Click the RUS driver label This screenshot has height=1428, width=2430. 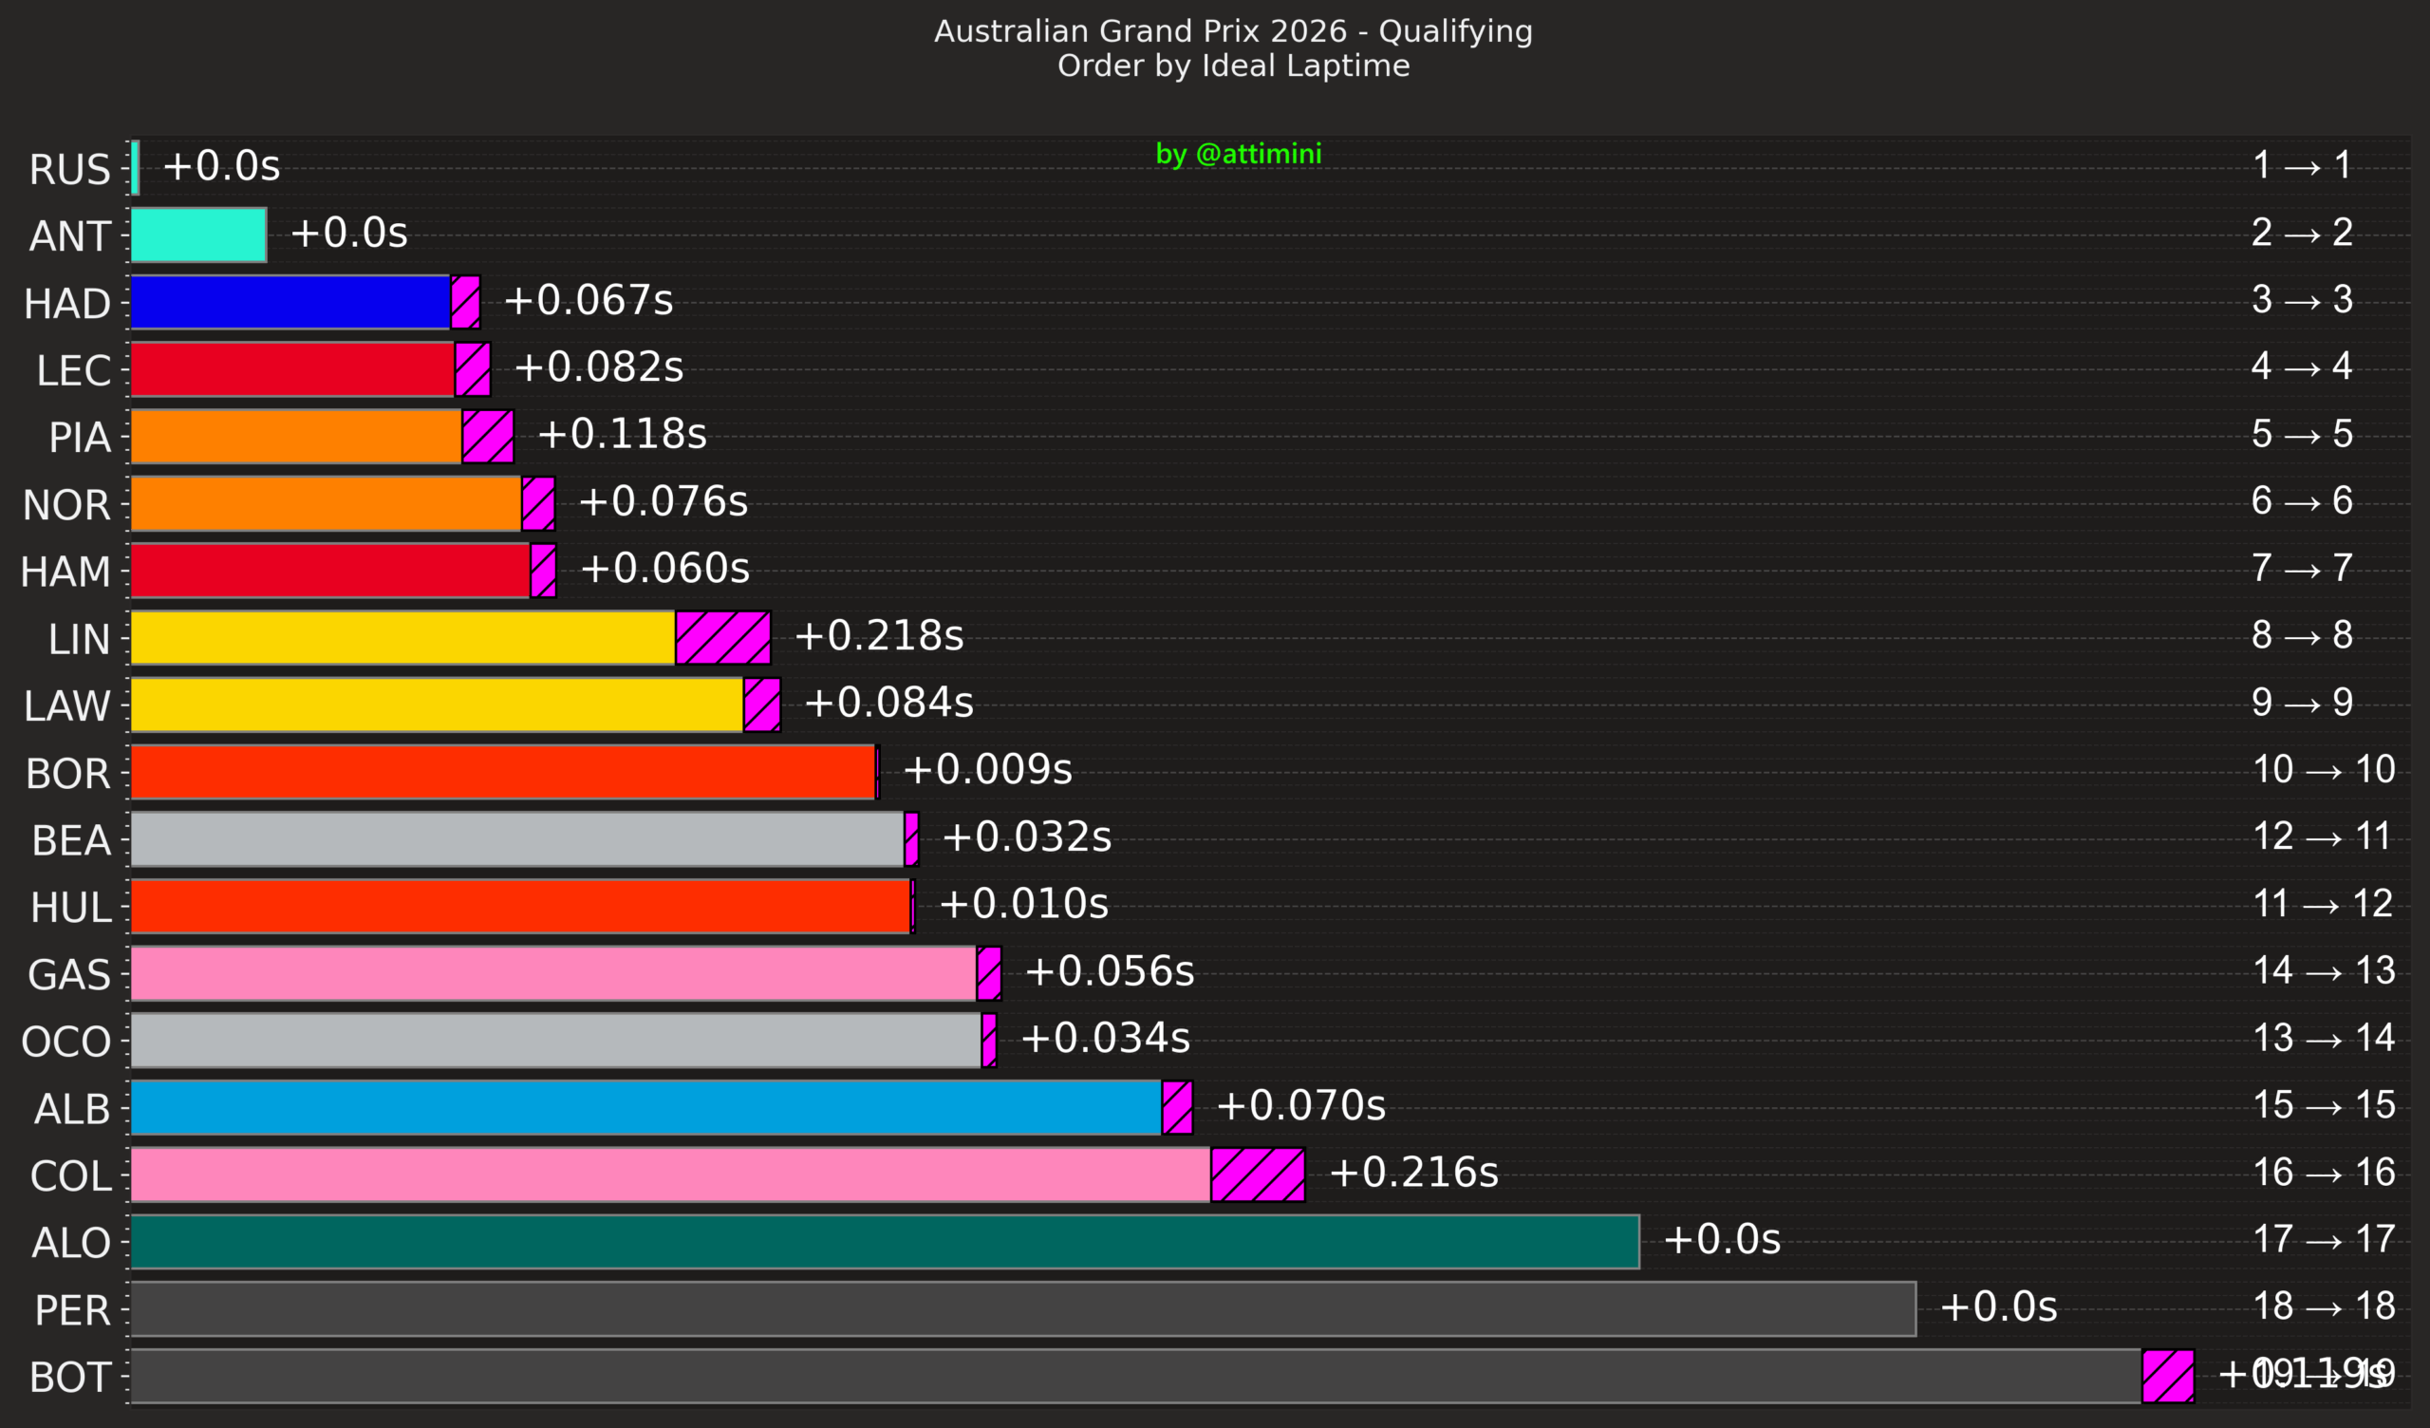point(69,170)
